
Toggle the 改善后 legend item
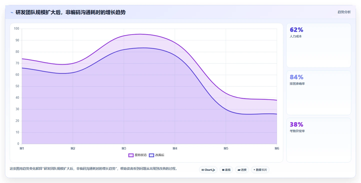[x=157, y=155]
